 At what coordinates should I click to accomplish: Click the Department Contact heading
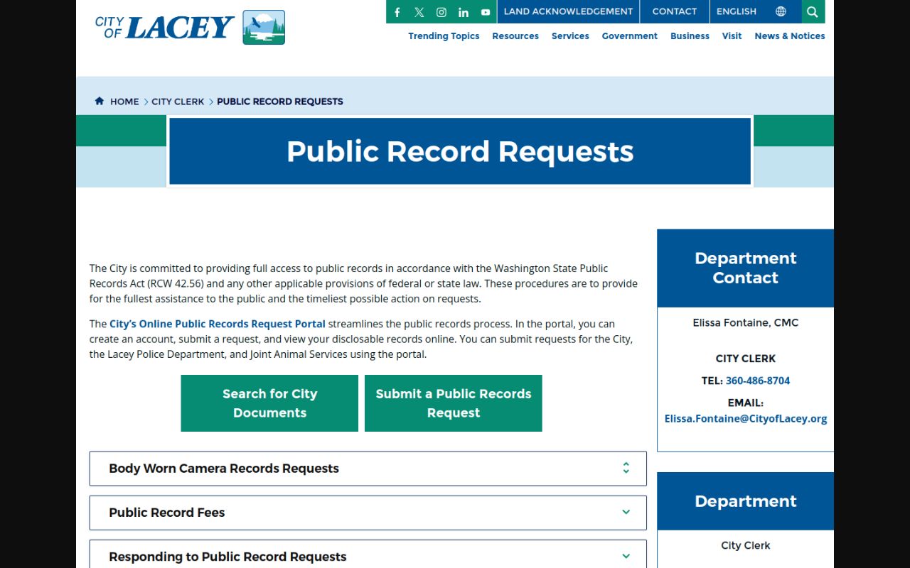tap(746, 268)
